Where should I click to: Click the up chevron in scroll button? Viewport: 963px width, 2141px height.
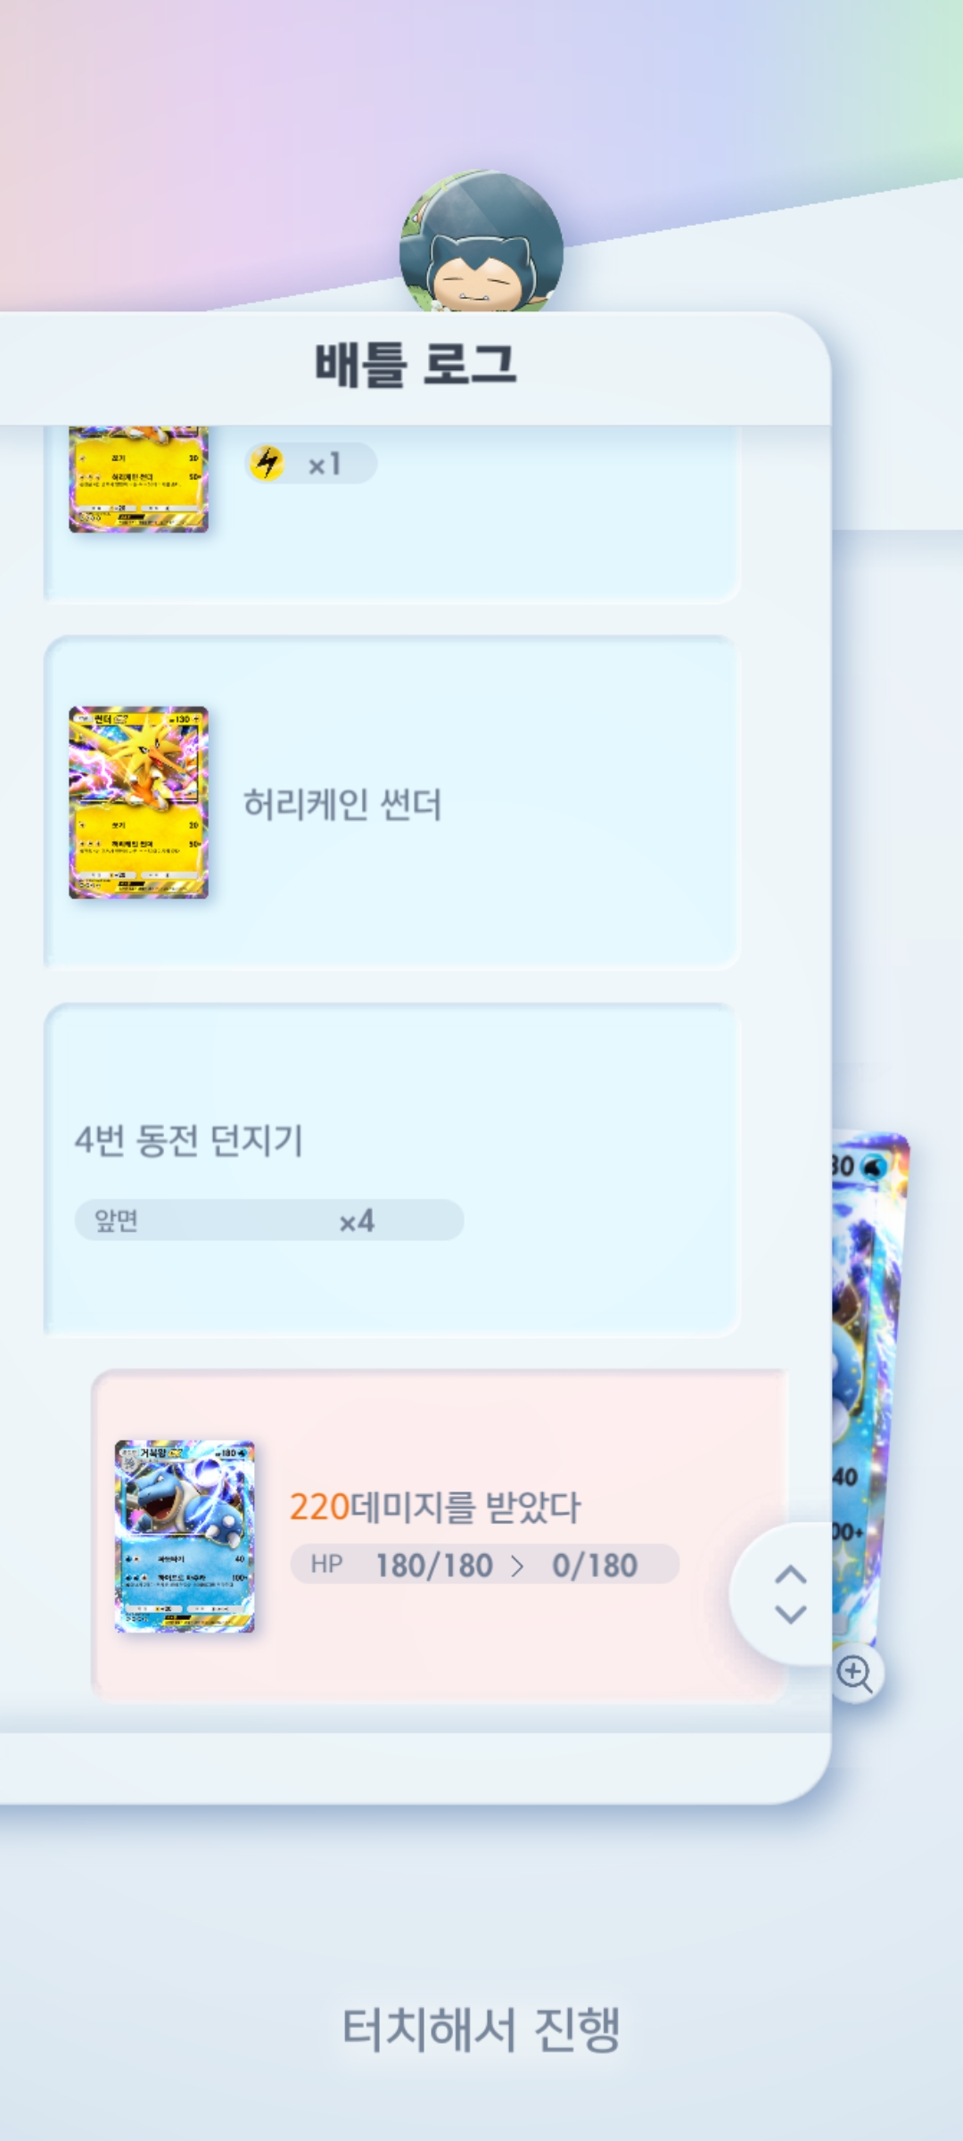point(791,1575)
